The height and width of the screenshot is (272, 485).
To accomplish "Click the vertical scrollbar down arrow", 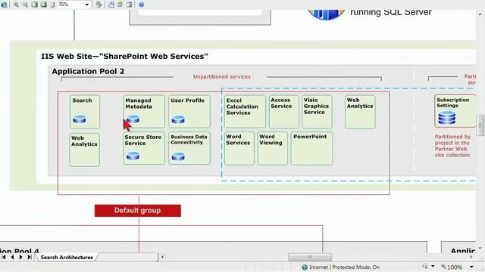I will click(x=480, y=249).
